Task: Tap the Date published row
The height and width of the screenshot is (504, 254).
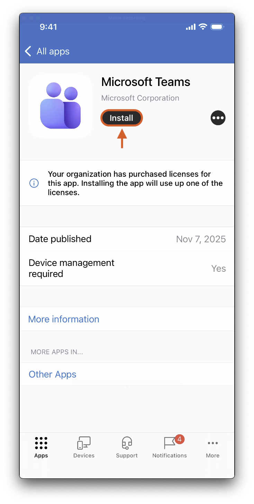Action: (127, 239)
